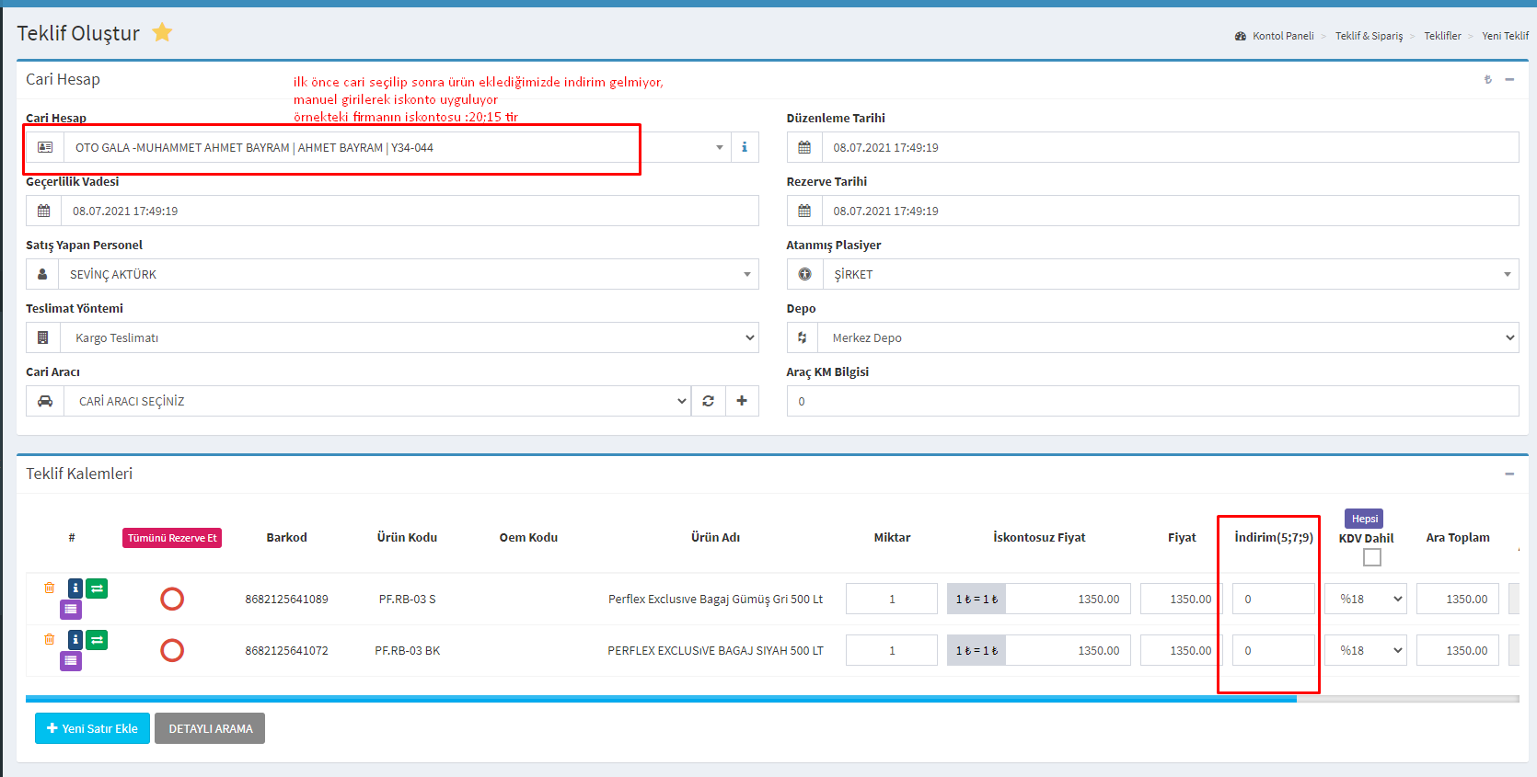The height and width of the screenshot is (777, 1537).
Task: Click blue info icon on PF.RB-03 S row
Action: pyautogui.click(x=75, y=588)
